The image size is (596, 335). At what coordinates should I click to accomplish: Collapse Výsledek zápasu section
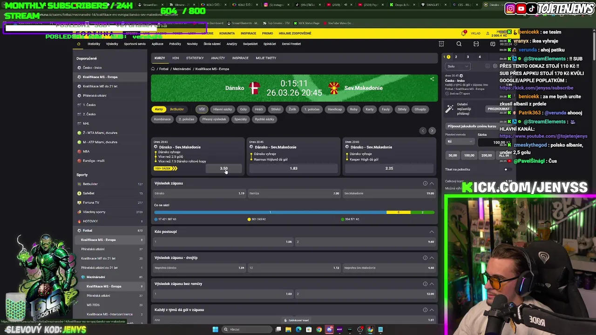[x=432, y=183]
